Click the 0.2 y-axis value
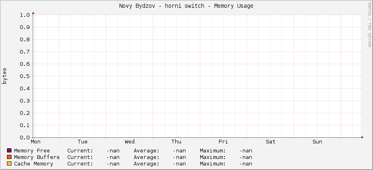The image size is (373, 170). (25, 113)
